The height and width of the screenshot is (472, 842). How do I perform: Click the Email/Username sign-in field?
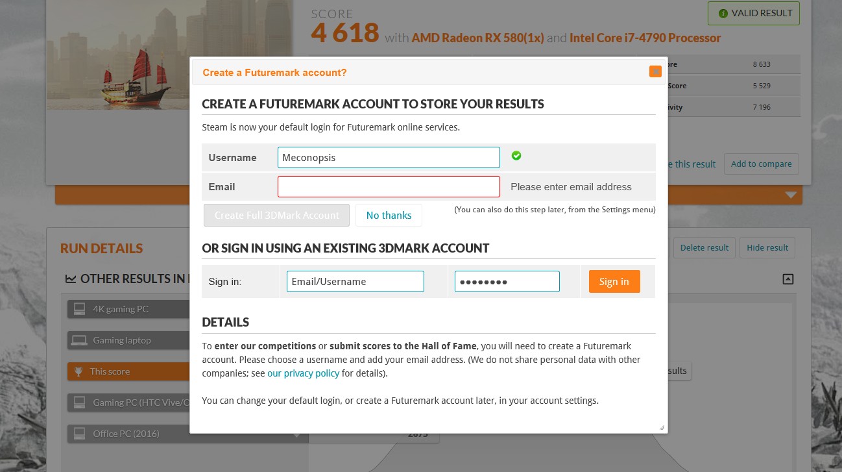click(x=355, y=281)
